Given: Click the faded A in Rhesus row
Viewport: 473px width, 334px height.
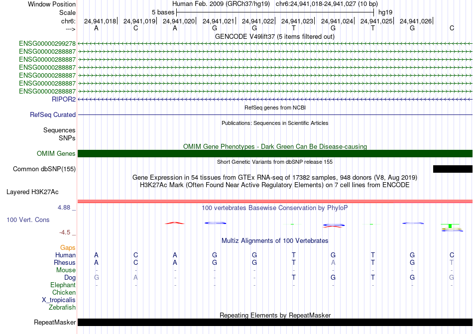Looking at the screenshot, I should (x=333, y=262).
